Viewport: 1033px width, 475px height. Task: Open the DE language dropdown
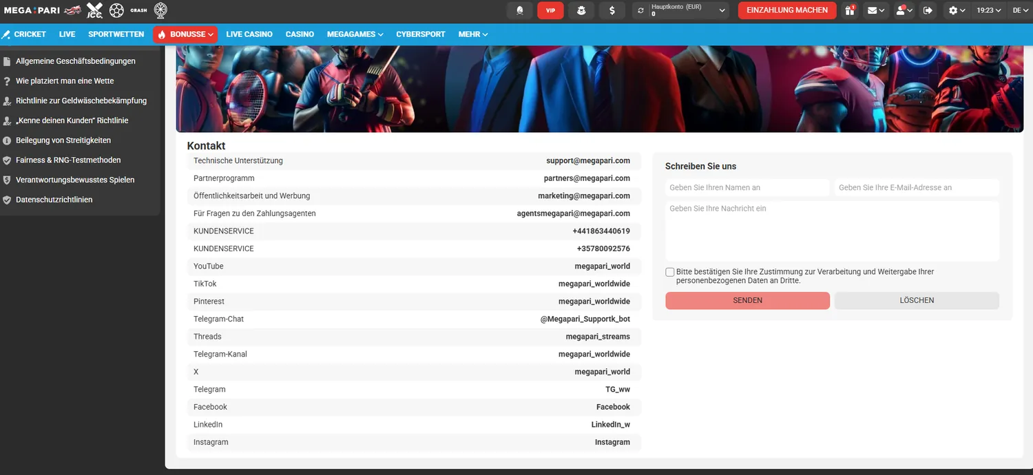click(x=1020, y=10)
